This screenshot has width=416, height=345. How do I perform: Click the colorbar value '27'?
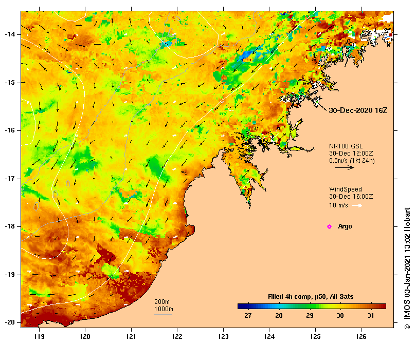pos(248,316)
